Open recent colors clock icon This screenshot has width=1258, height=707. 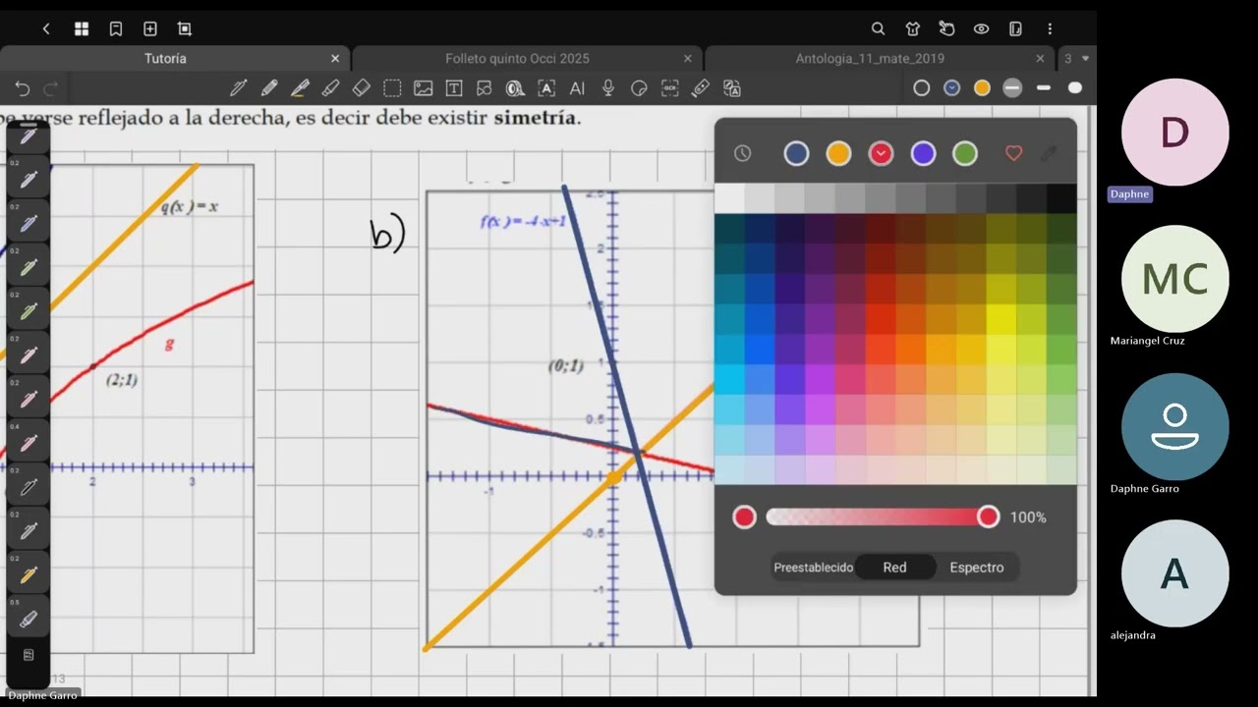click(743, 153)
